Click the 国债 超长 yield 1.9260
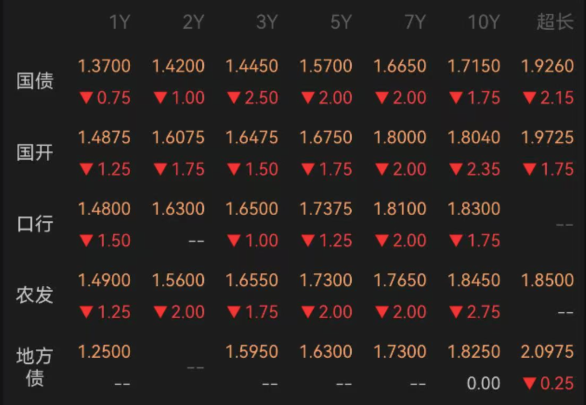This screenshot has width=586, height=405. (547, 66)
